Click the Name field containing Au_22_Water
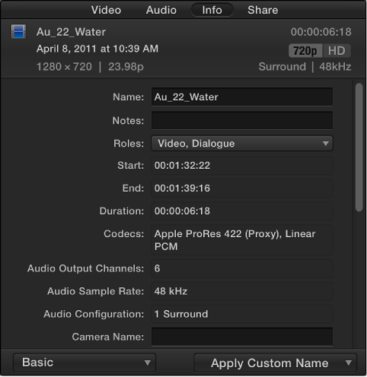The width and height of the screenshot is (367, 377). point(242,97)
